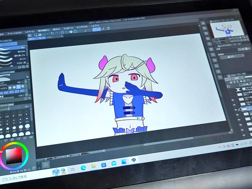Open the open-file dropdown arrow in command bar
Screen dimensions: 252x189
[47, 34]
